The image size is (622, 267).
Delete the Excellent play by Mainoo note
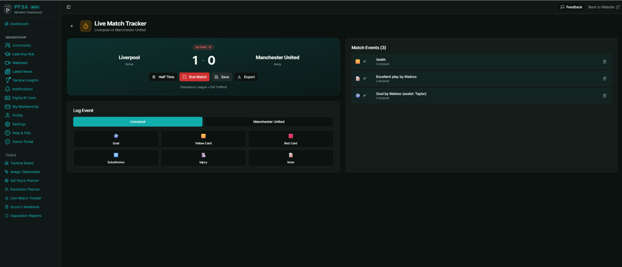(x=605, y=79)
